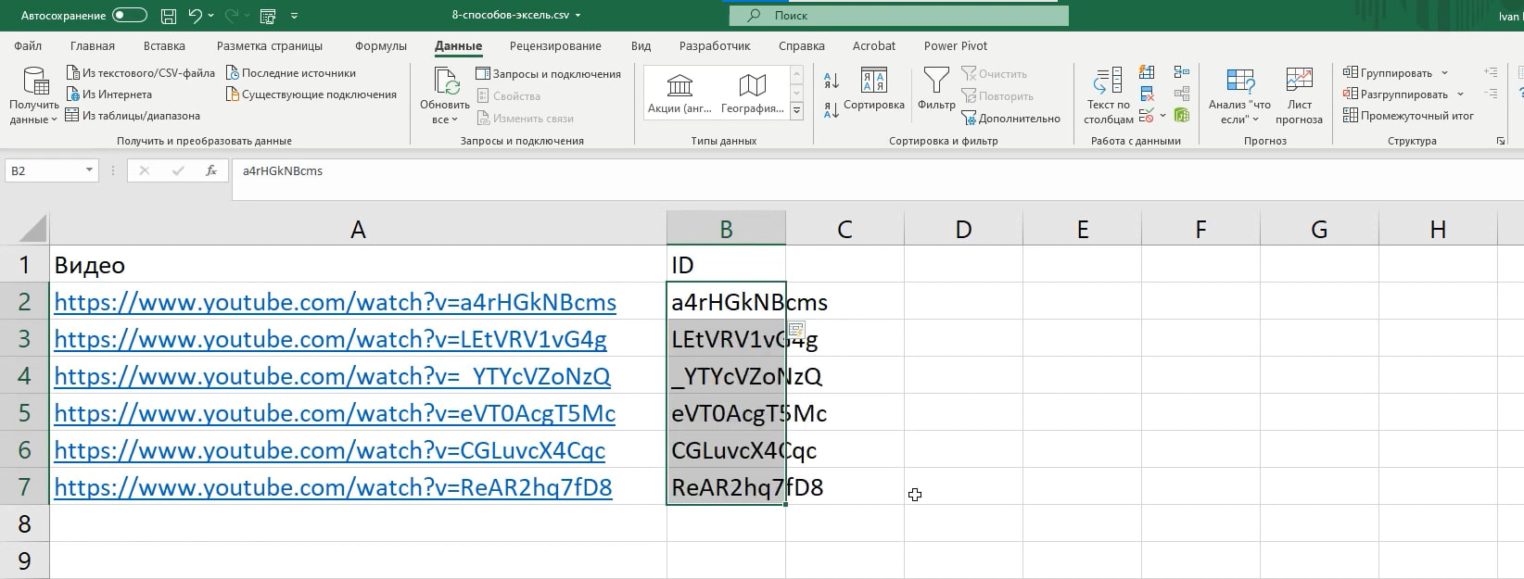Click the Поиск search box
Screen dimensions: 1524x579
[898, 16]
